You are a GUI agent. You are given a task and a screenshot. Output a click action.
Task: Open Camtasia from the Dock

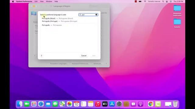click(x=158, y=104)
